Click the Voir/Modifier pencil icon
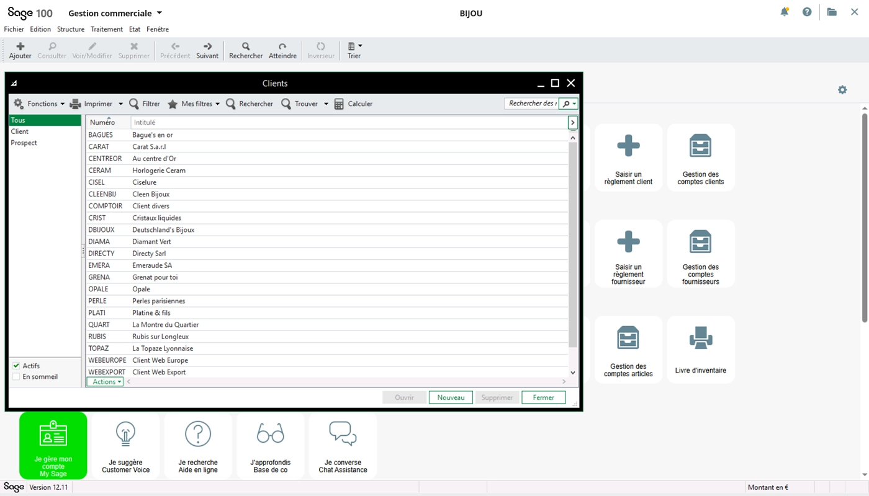The height and width of the screenshot is (496, 869). click(x=92, y=46)
